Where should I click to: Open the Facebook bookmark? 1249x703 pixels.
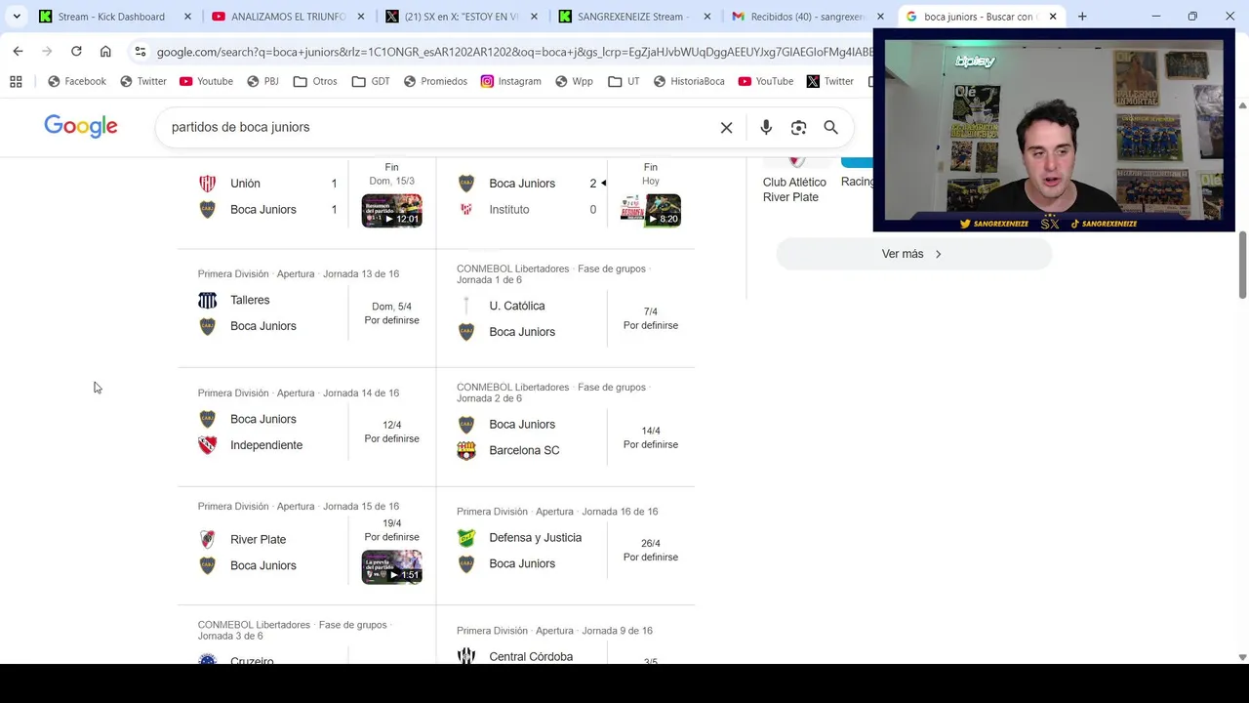pos(76,81)
